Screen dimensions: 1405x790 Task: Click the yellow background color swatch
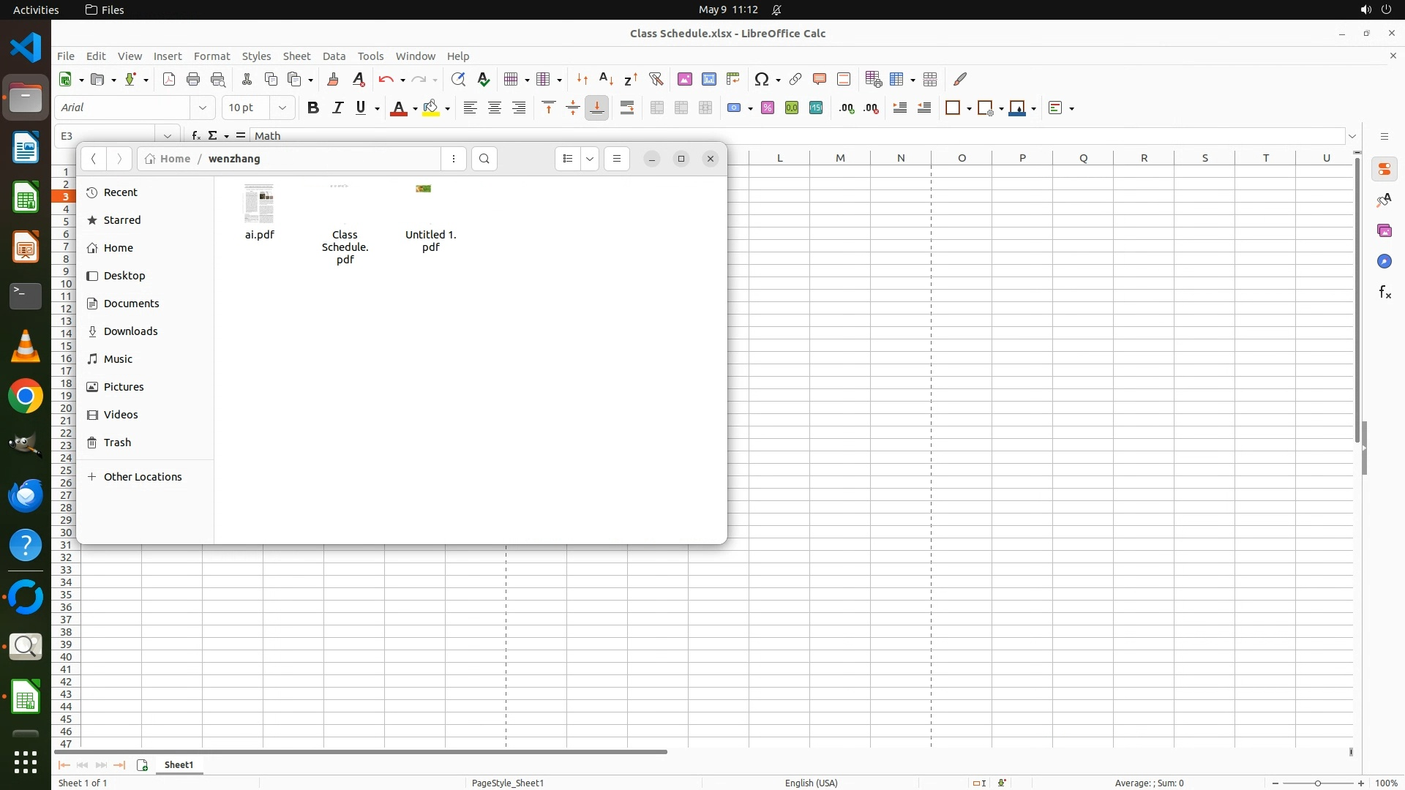click(x=431, y=108)
